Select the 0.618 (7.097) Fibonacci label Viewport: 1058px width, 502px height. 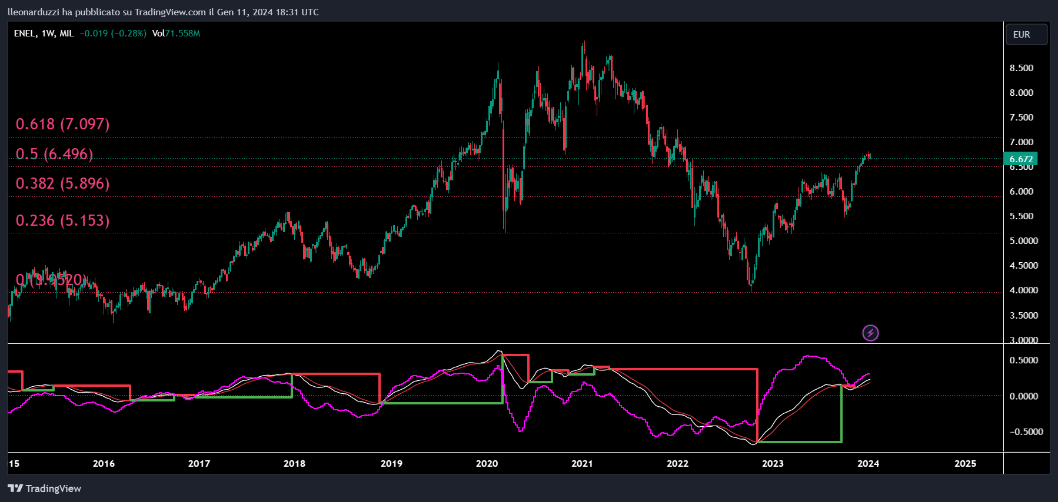pyautogui.click(x=63, y=124)
